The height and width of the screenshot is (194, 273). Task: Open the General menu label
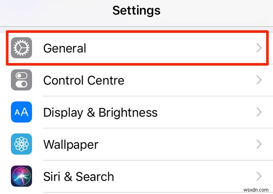tap(65, 48)
